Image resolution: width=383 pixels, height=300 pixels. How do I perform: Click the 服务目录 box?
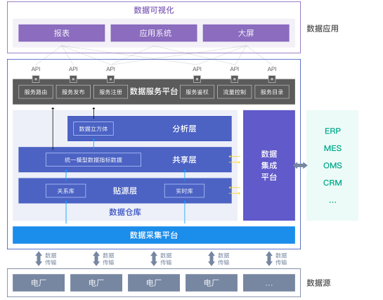click(272, 92)
